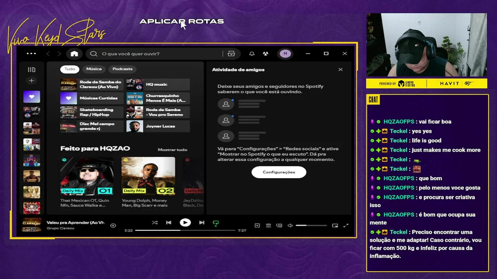
Task: Click chat message 'life is good'
Action: coord(426,141)
